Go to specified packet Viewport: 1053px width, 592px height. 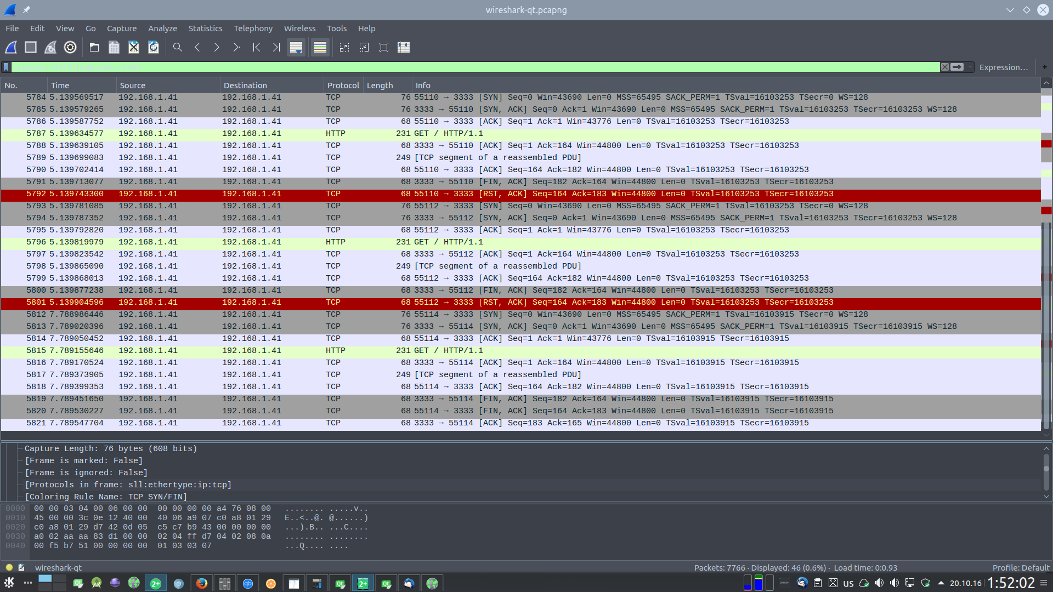[x=237, y=48]
